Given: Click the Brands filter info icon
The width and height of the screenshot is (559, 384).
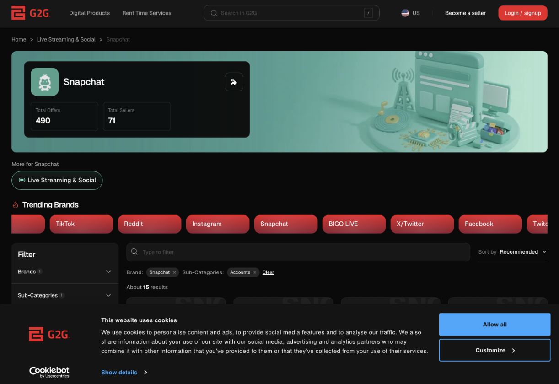Looking at the screenshot, I should 40,272.
